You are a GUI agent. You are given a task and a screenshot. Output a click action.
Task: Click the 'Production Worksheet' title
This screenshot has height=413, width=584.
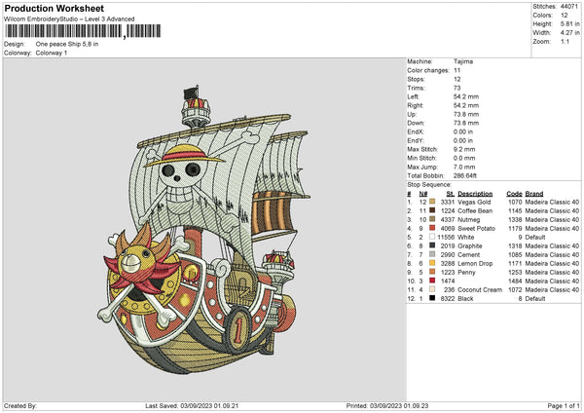pos(55,8)
